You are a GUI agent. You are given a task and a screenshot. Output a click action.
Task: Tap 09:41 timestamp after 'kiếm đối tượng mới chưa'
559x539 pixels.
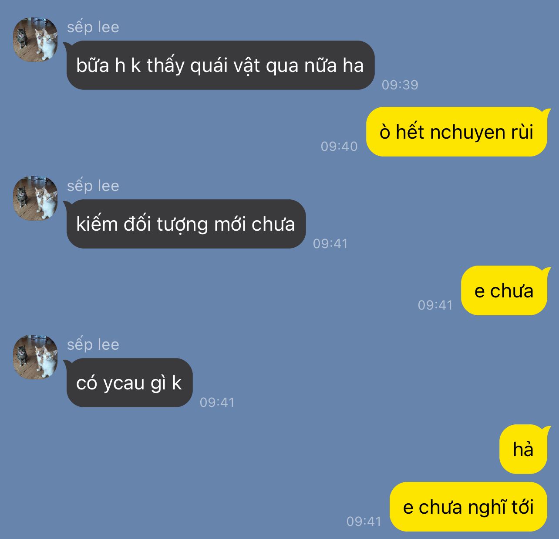(x=330, y=243)
